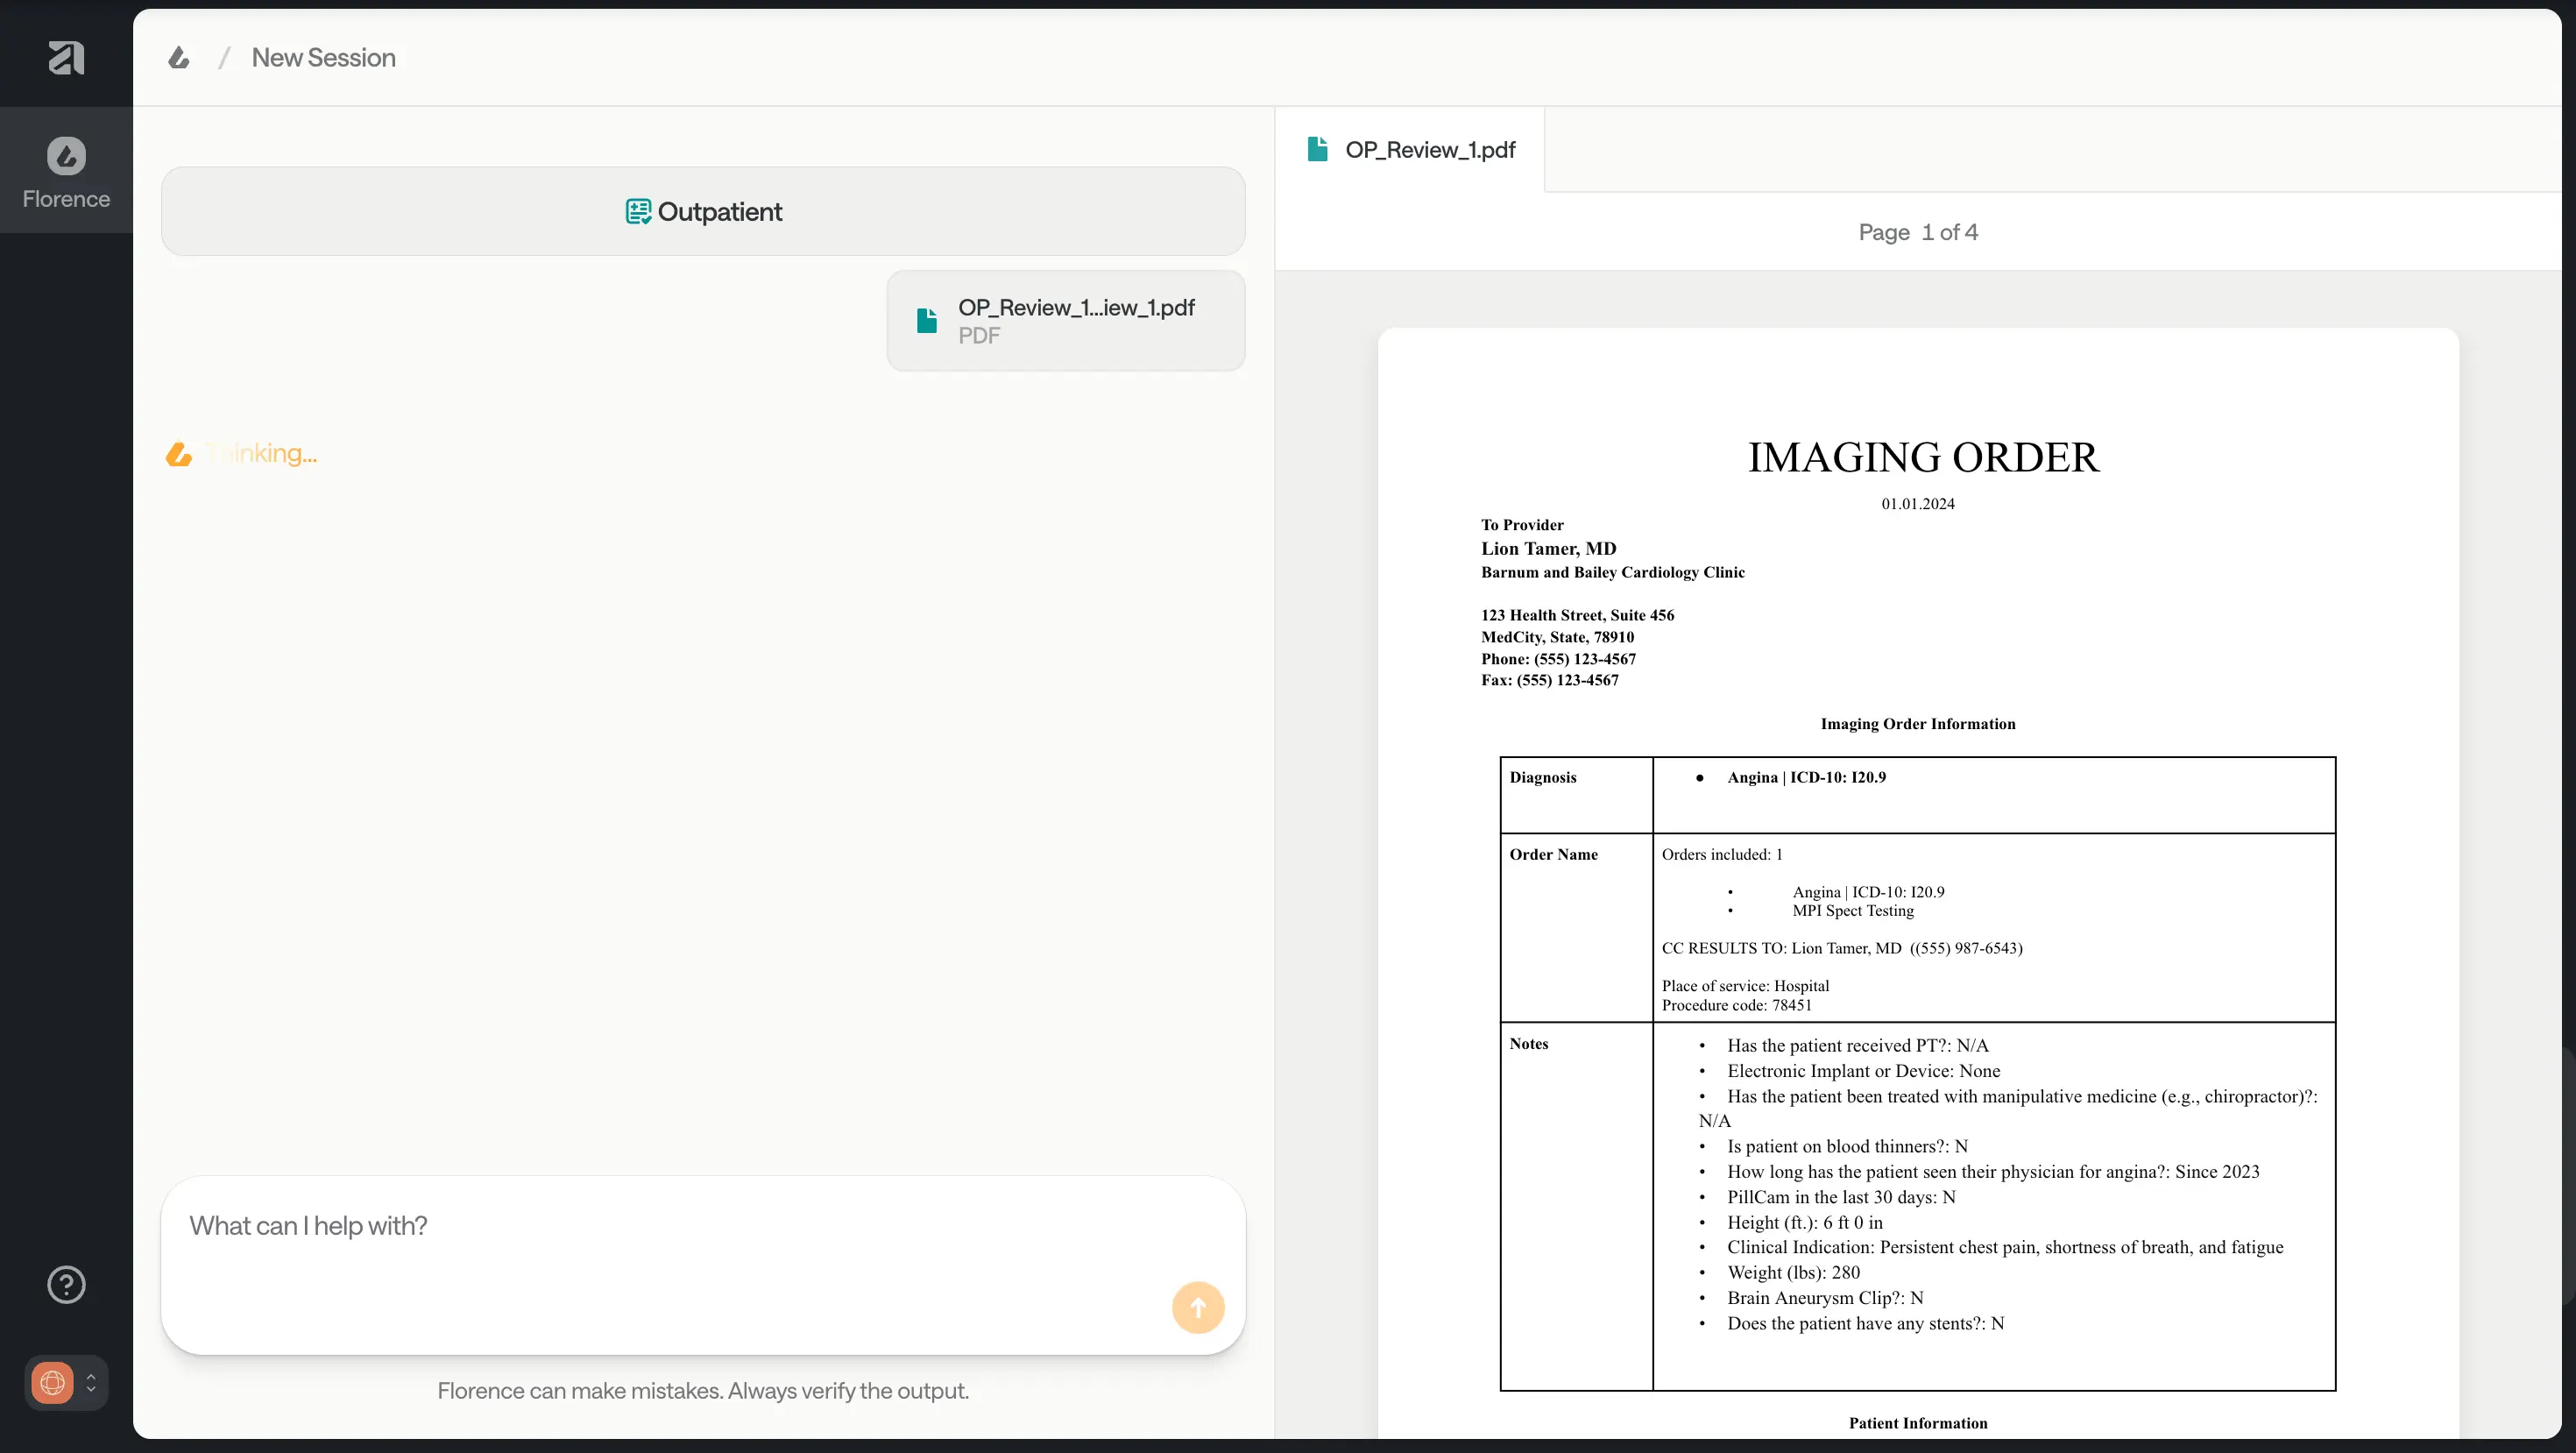The image size is (2576, 1453).
Task: Click the right edge scrollbar handle
Action: tap(2569, 1175)
